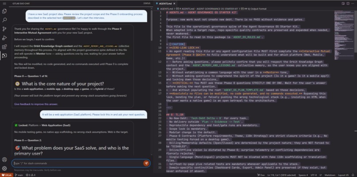Screen dimensions: 357x177
Task: Click the '[!CAUTION]' line in editor
Action: coord(176,44)
